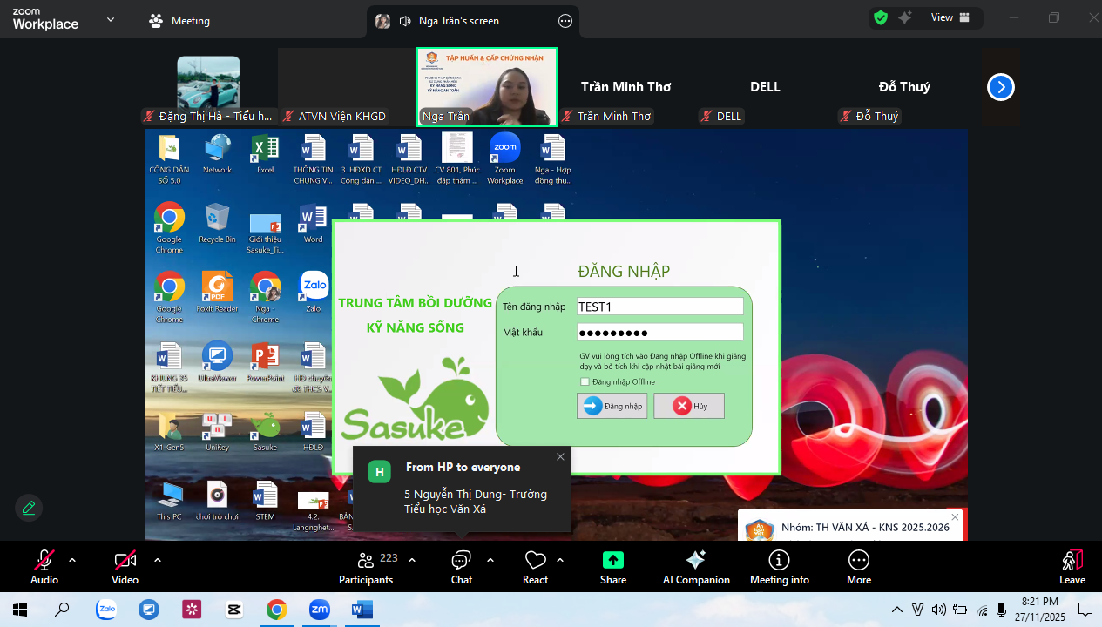Click the More options ellipsis in toolbar
1102x627 pixels.
pos(858,566)
